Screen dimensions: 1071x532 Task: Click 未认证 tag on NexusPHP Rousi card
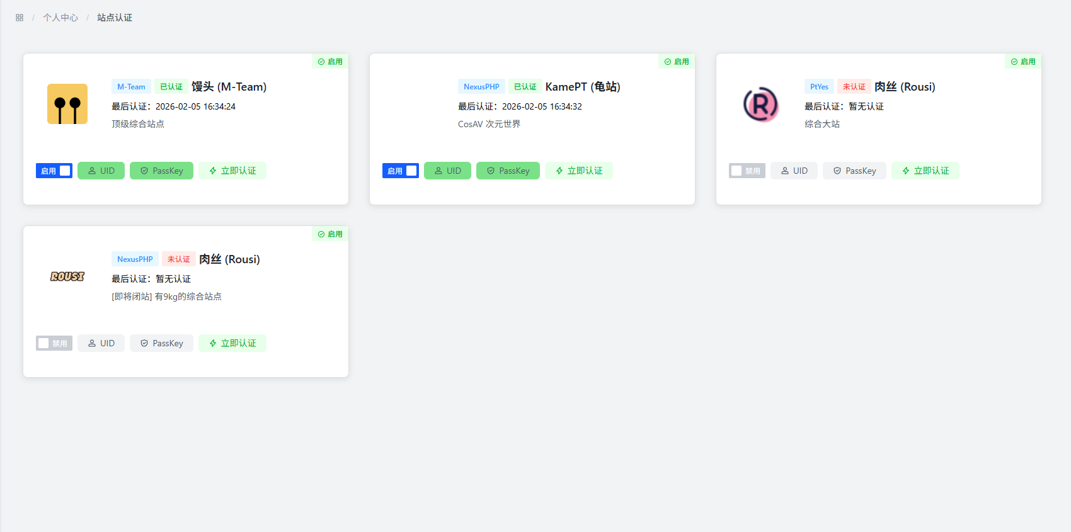pyautogui.click(x=179, y=259)
